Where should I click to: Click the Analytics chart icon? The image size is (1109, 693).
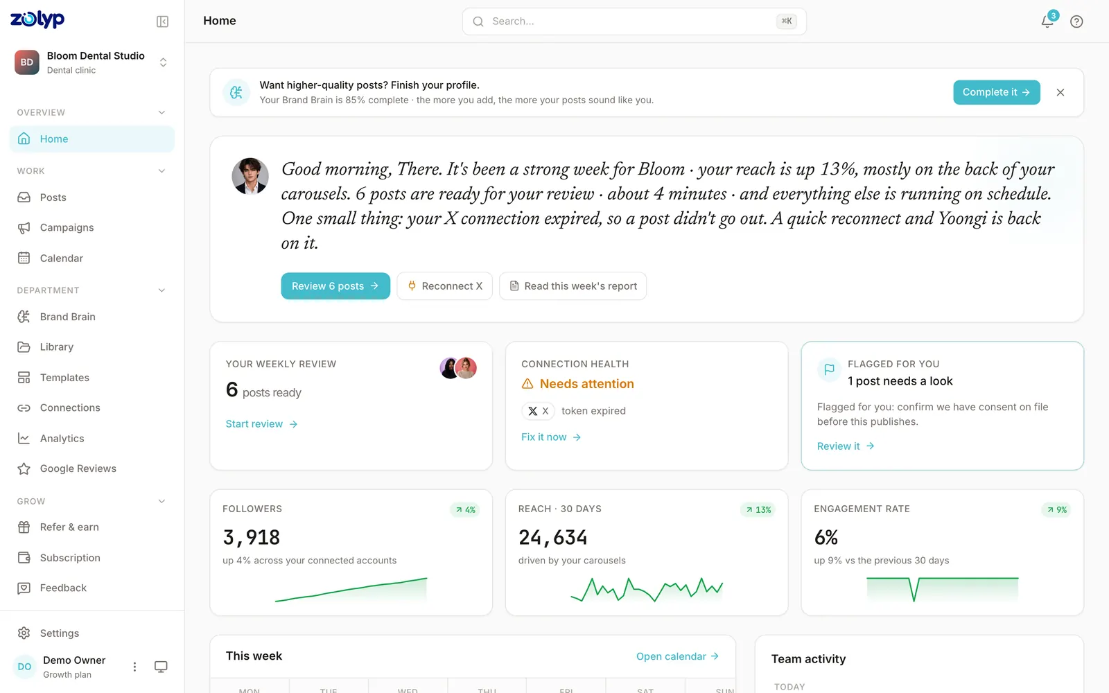click(24, 439)
